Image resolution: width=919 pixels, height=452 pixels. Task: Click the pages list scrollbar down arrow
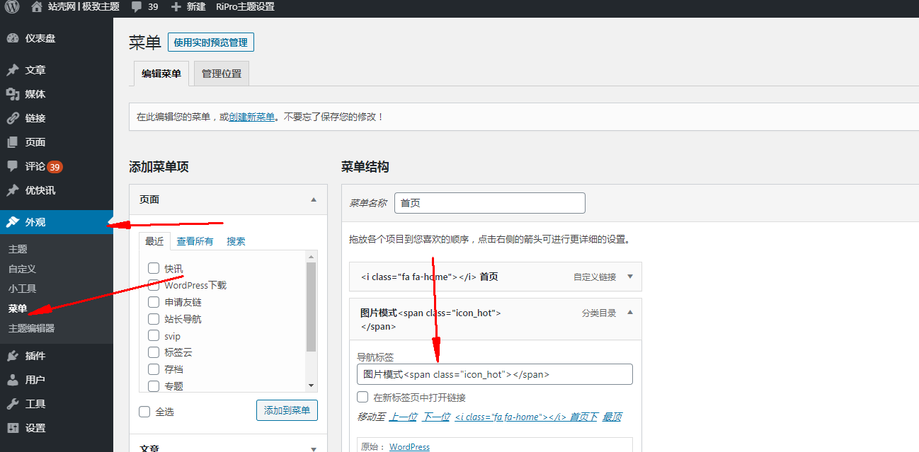pyautogui.click(x=311, y=386)
